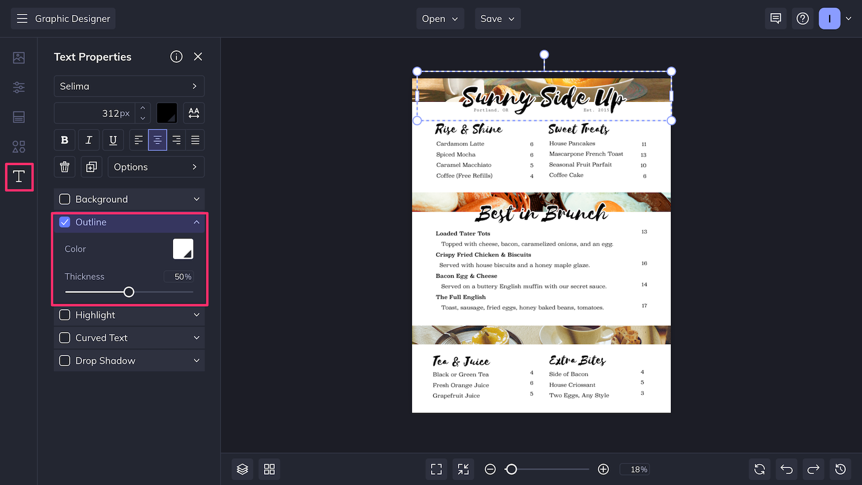Viewport: 862px width, 485px height.
Task: Enable the Drop Shadow effect
Action: (65, 361)
